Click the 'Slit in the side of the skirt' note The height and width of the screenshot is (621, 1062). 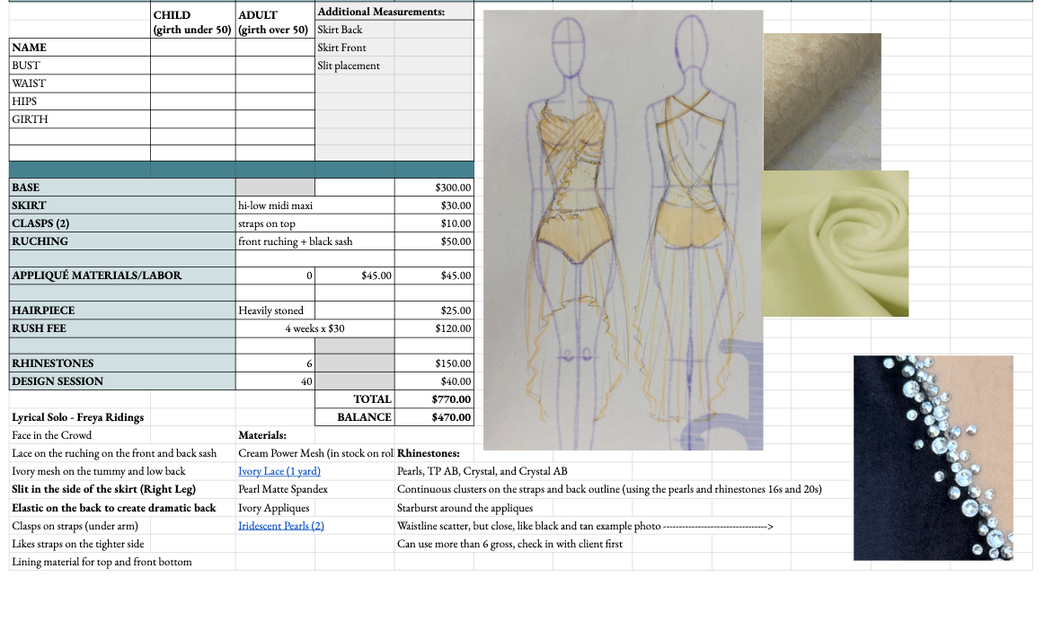tap(103, 489)
